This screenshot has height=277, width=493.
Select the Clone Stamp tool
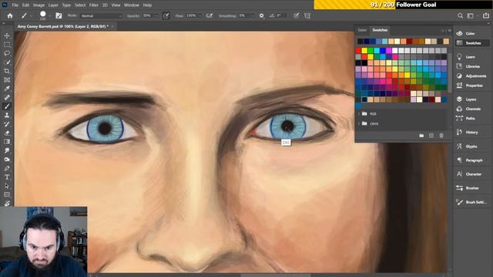pos(7,115)
